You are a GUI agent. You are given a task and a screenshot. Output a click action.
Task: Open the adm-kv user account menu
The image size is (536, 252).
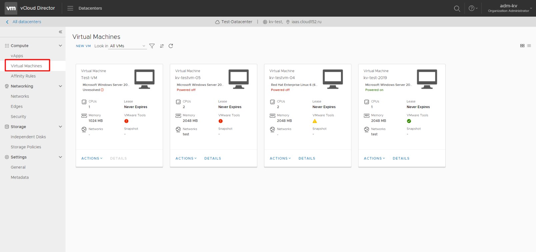tap(510, 8)
